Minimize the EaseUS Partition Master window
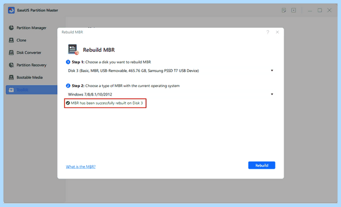Viewport: 341px width, 207px height. (310, 10)
